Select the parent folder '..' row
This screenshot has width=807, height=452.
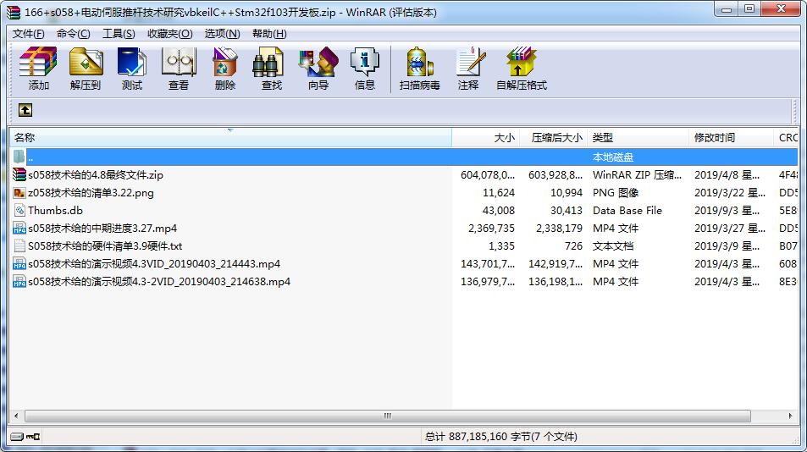tap(403, 157)
